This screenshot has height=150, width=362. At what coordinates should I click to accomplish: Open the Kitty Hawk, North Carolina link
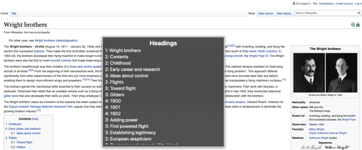click(x=259, y=51)
